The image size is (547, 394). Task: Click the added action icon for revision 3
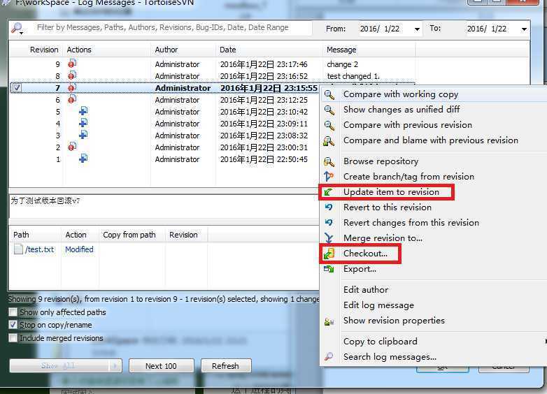pos(83,135)
